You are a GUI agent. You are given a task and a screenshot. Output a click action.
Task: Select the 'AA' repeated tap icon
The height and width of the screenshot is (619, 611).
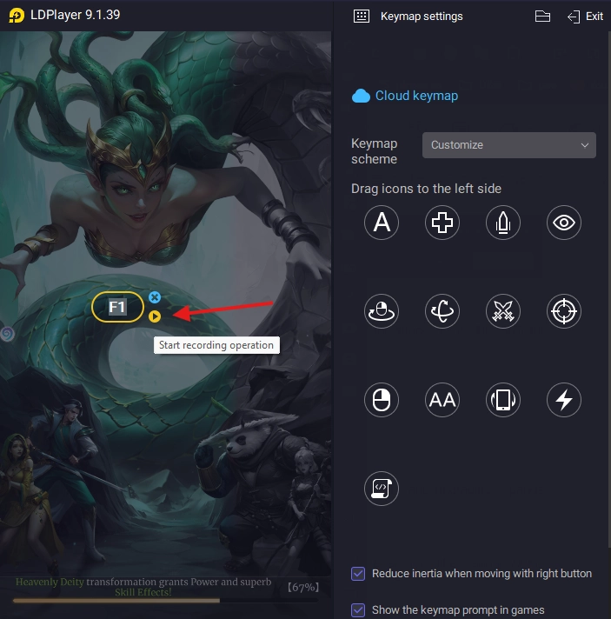click(442, 400)
